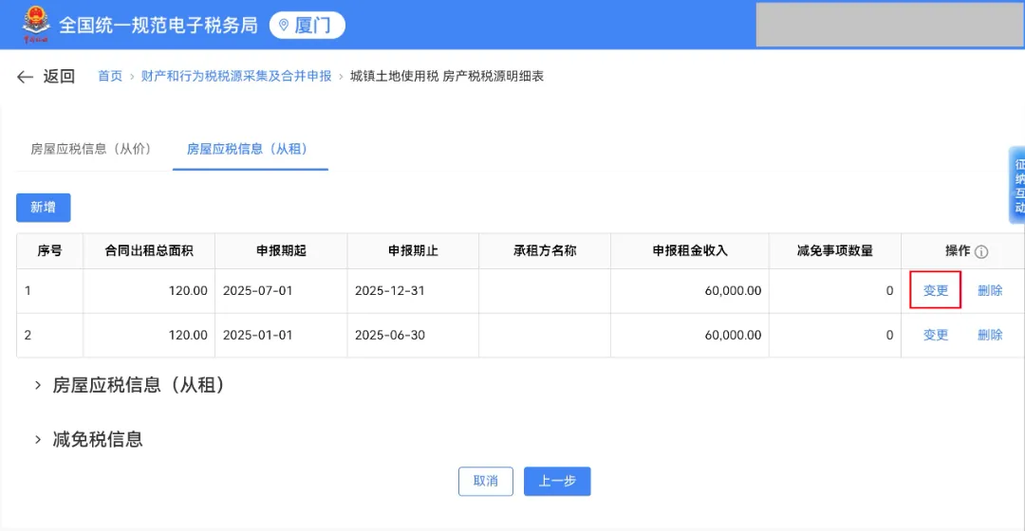The width and height of the screenshot is (1025, 531).
Task: Click the tax bureau emblem logo
Action: [x=36, y=26]
